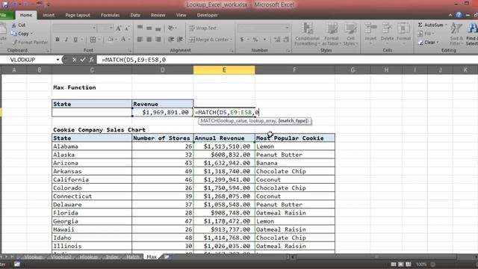This screenshot has height=269, width=478.
Task: Click the Font Color button
Action: click(123, 40)
